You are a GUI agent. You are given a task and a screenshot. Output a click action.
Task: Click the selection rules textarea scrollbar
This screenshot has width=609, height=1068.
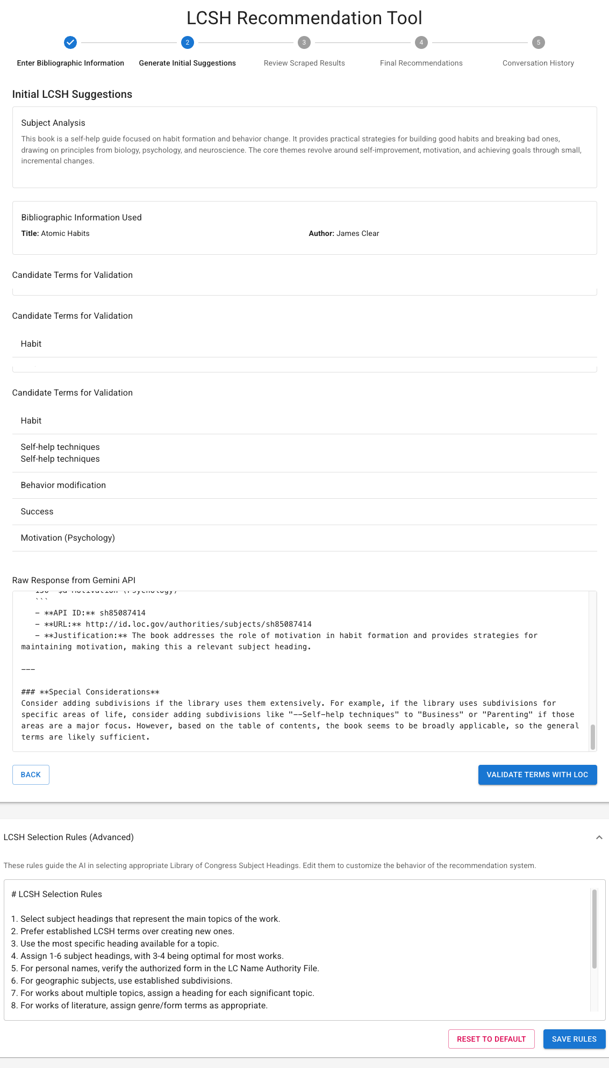coord(594,929)
